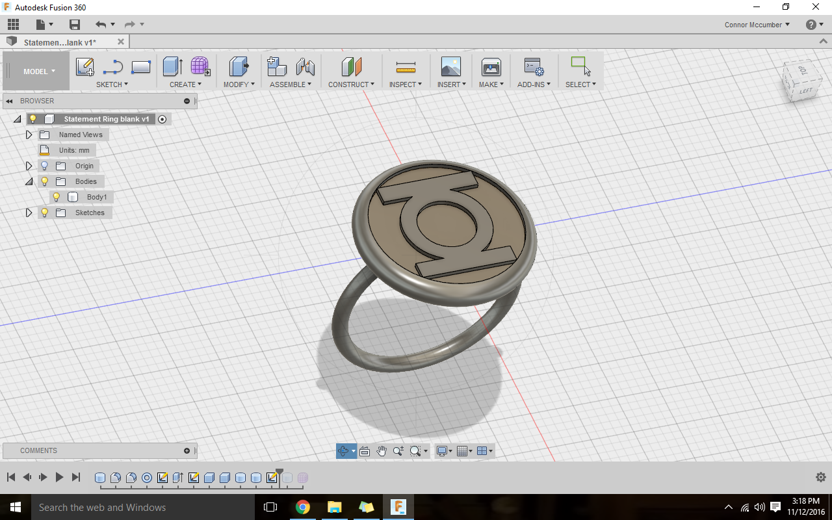Select Body1 in the browser tree
This screenshot has width=832, height=520.
click(x=97, y=197)
